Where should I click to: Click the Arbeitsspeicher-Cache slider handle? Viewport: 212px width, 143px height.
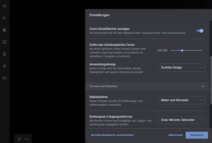182,50
